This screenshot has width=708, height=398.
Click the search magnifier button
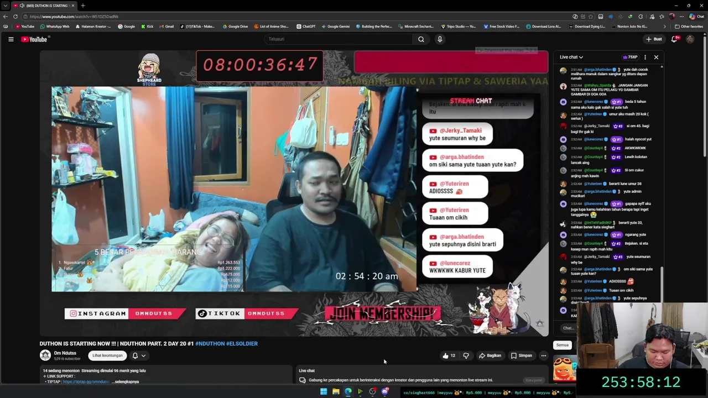point(421,39)
